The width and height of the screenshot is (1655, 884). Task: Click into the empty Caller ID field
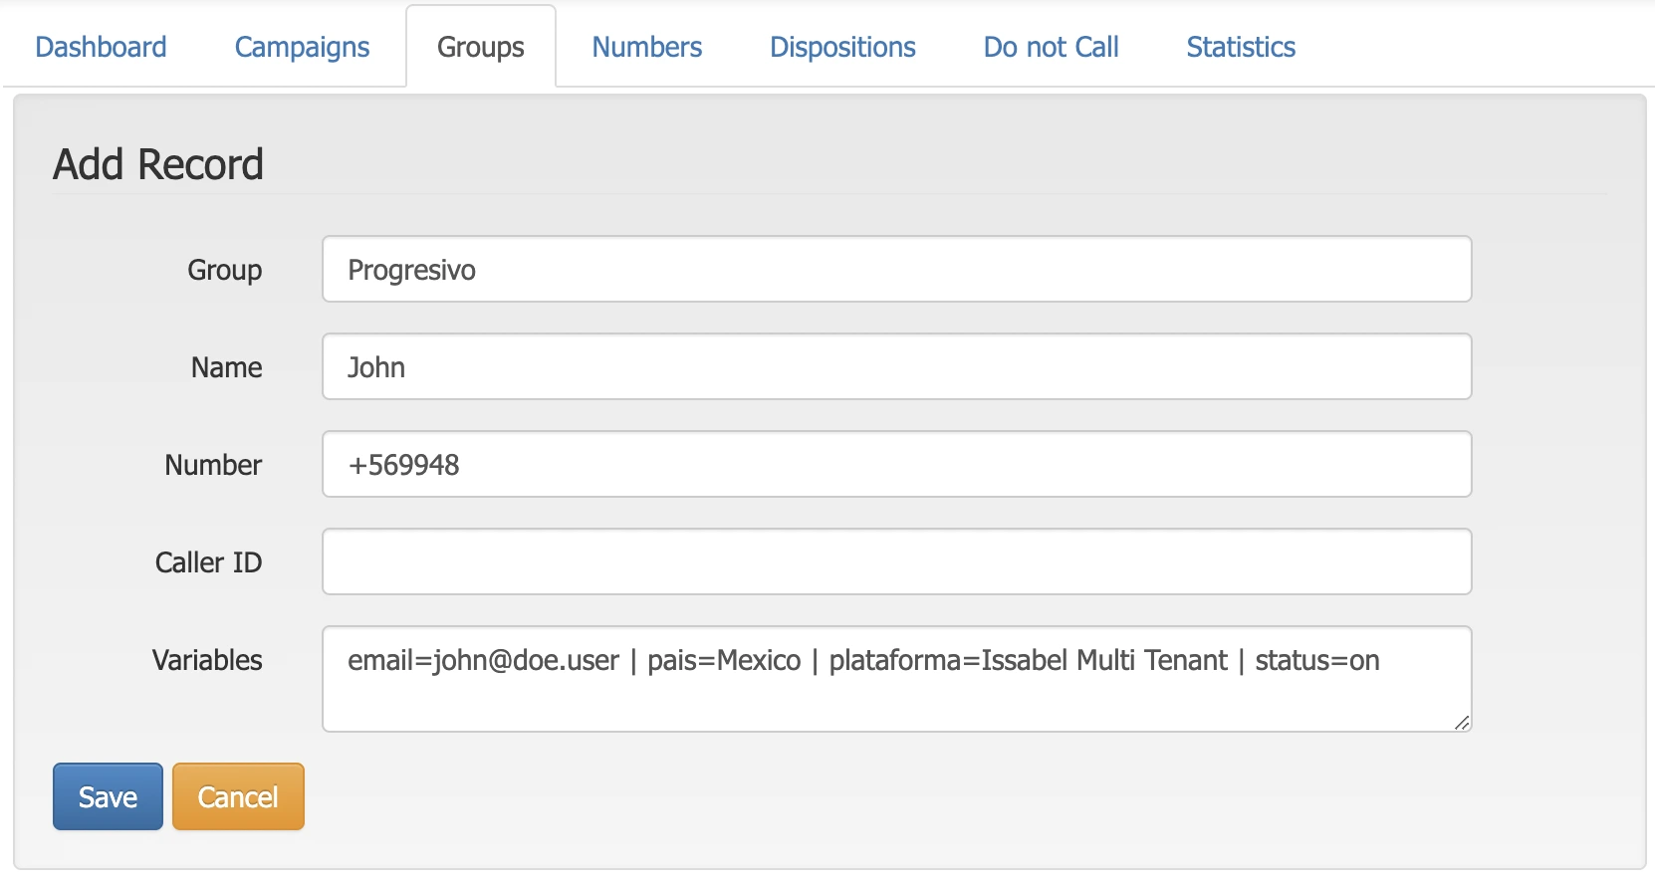tap(896, 562)
